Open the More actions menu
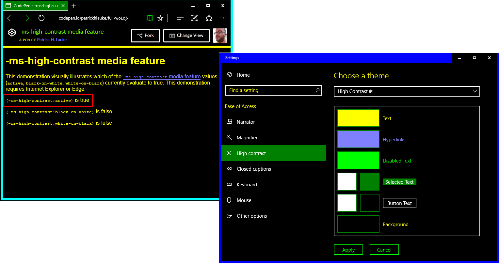The width and height of the screenshot is (500, 264). 223,18
